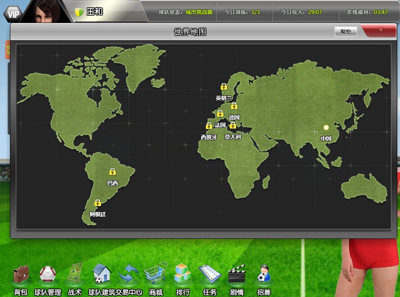
Task: Select the locked 德国 padlock
Action: (x=234, y=106)
